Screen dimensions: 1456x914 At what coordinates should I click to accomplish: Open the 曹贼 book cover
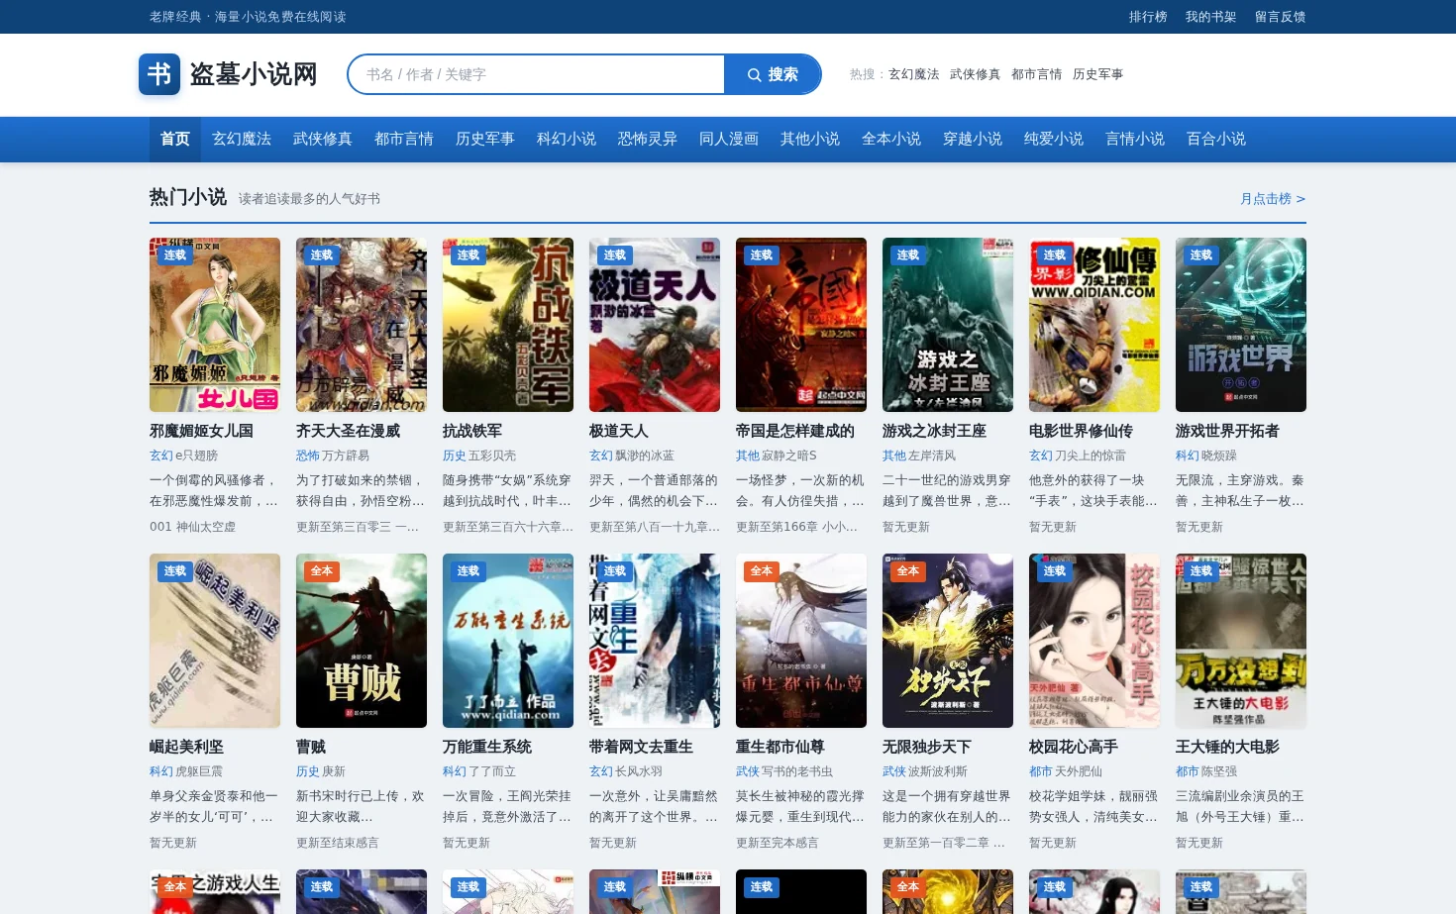click(362, 641)
